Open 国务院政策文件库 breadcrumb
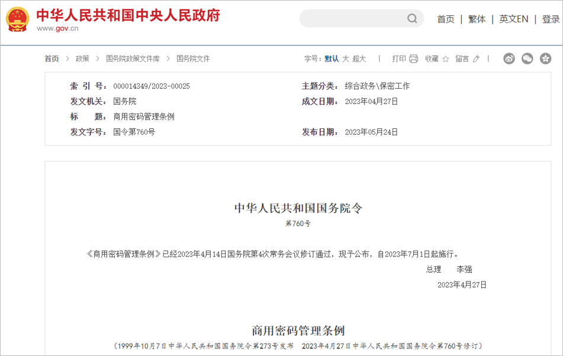The image size is (563, 356). pos(133,59)
